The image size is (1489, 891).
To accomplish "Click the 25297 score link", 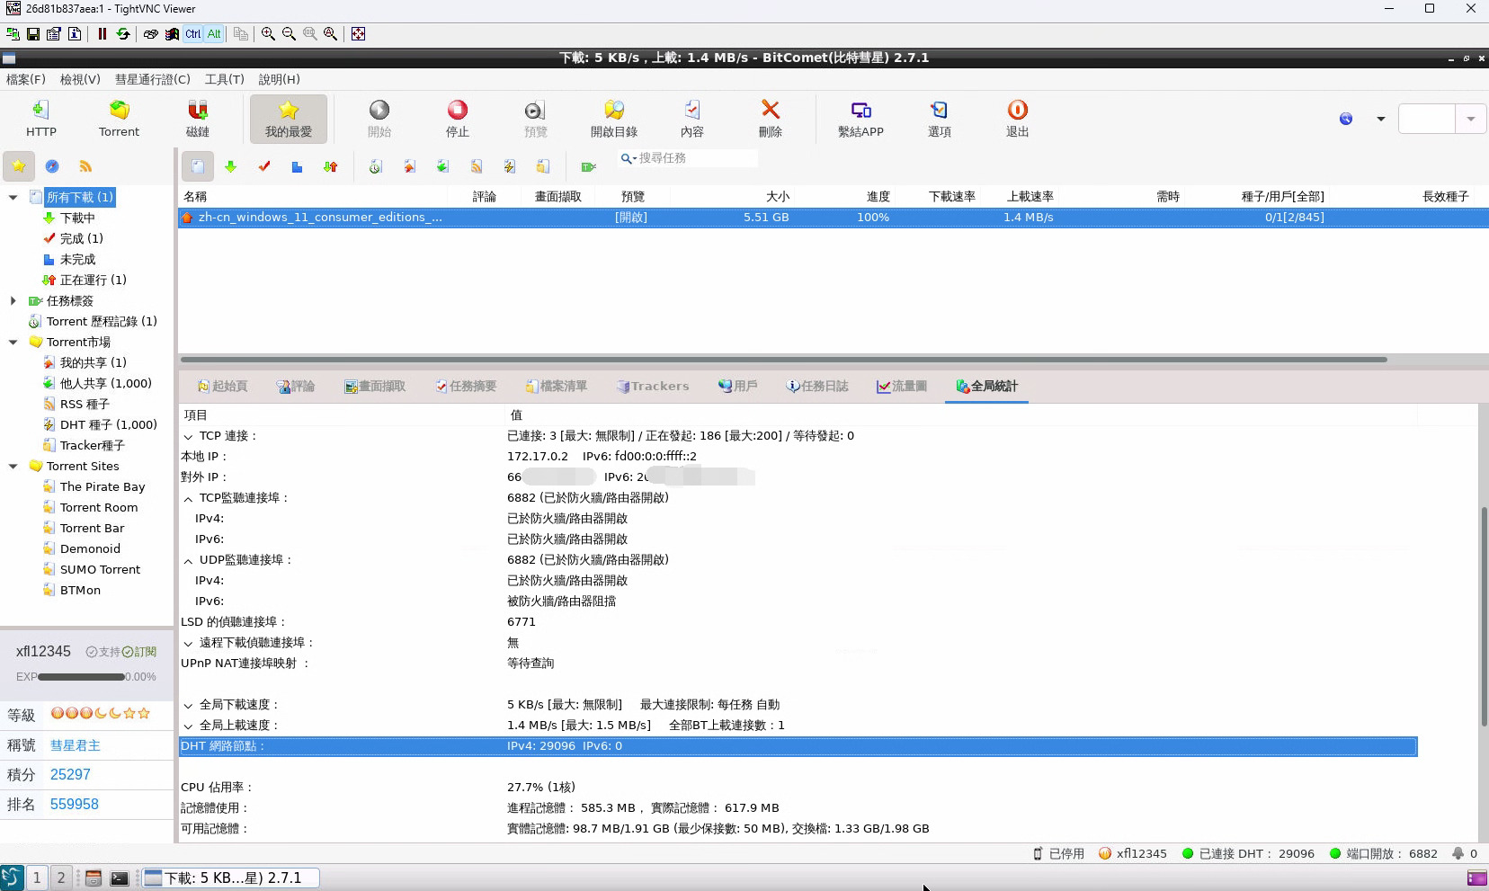I will (70, 774).
